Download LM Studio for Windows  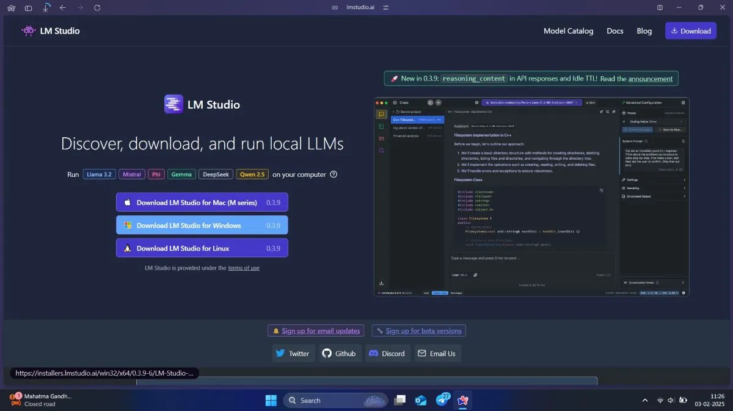pyautogui.click(x=202, y=225)
